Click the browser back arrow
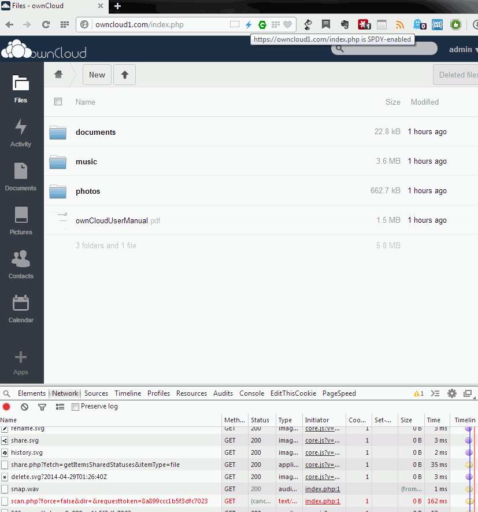The width and height of the screenshot is (478, 512). [9, 24]
